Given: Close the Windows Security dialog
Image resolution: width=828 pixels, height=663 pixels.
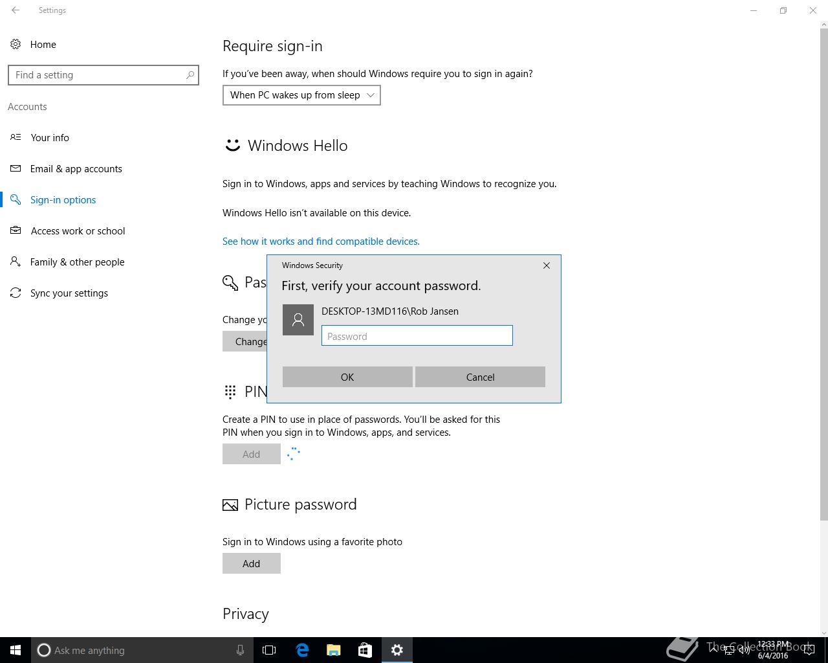Looking at the screenshot, I should (547, 265).
